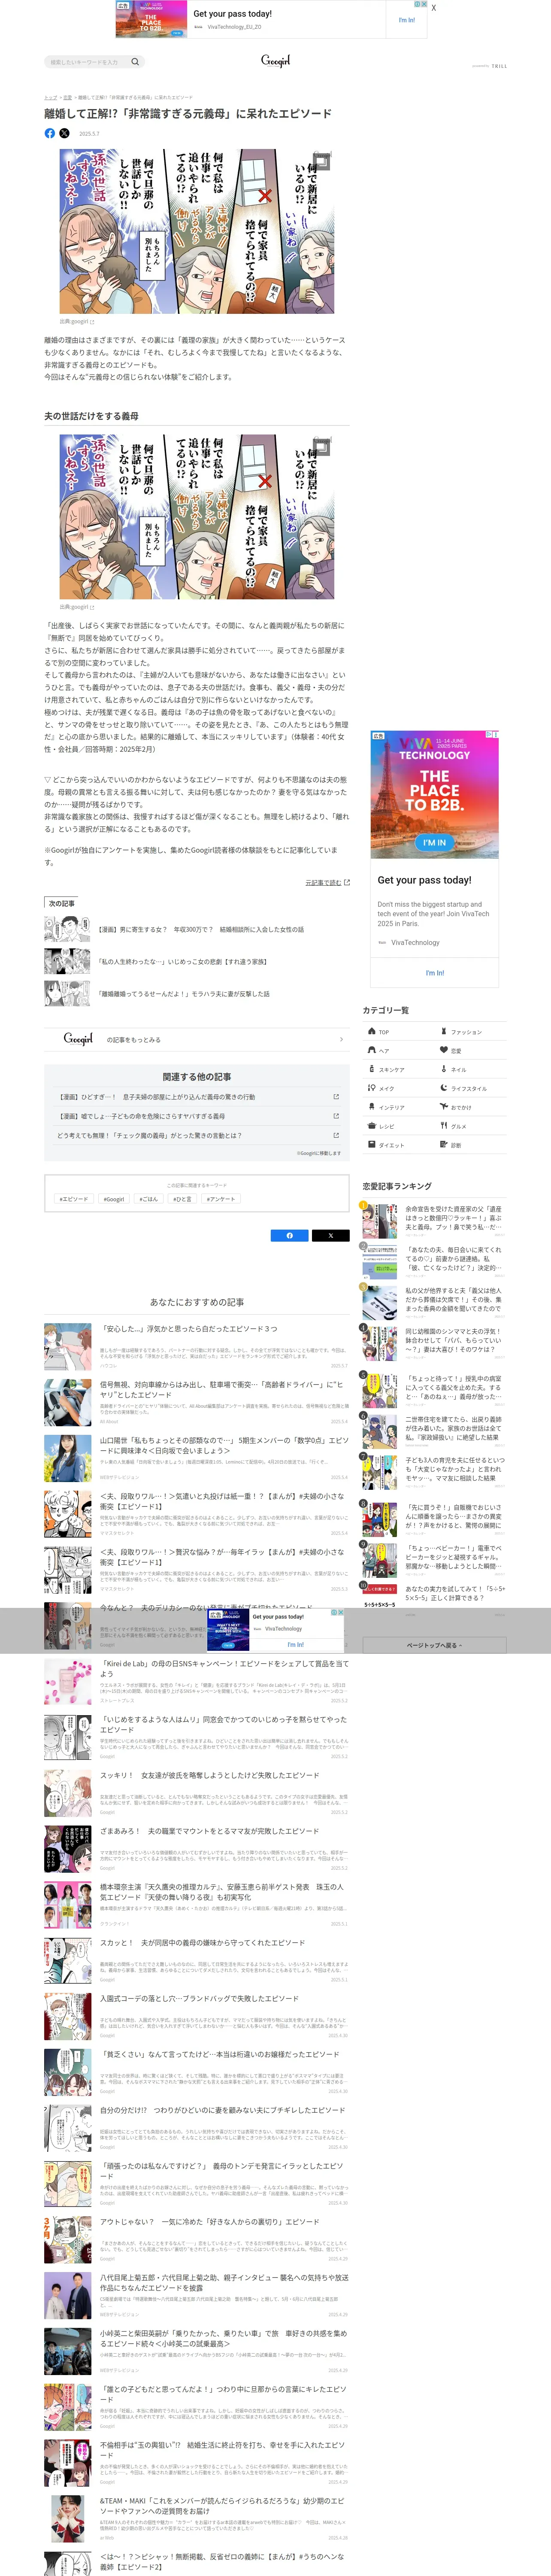Click the black X share button below the tags
551x2576 pixels.
[331, 1236]
